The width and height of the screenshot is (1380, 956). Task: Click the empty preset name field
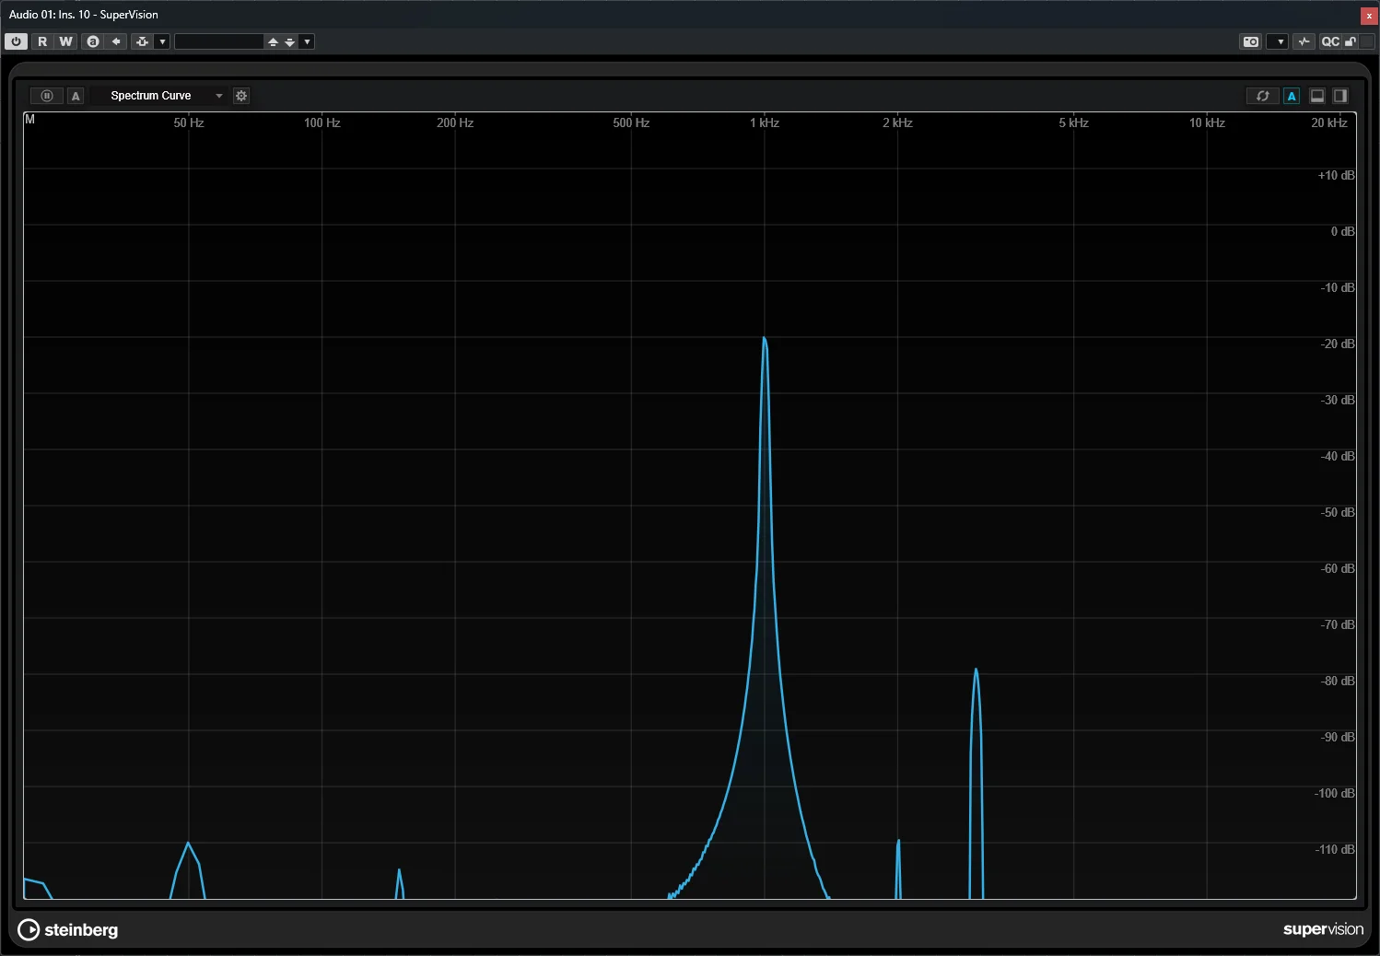(218, 41)
